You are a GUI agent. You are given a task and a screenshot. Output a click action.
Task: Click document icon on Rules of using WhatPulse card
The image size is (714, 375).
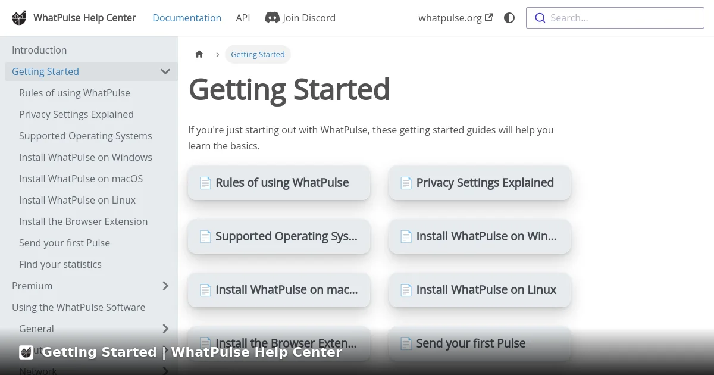(205, 183)
